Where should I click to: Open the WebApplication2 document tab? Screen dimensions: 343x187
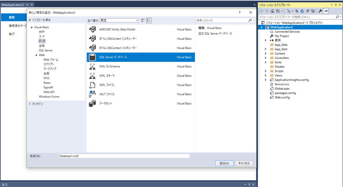click(x=13, y=5)
